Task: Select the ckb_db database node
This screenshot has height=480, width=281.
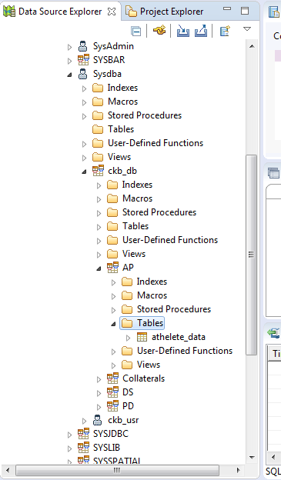Action: pos(122,171)
